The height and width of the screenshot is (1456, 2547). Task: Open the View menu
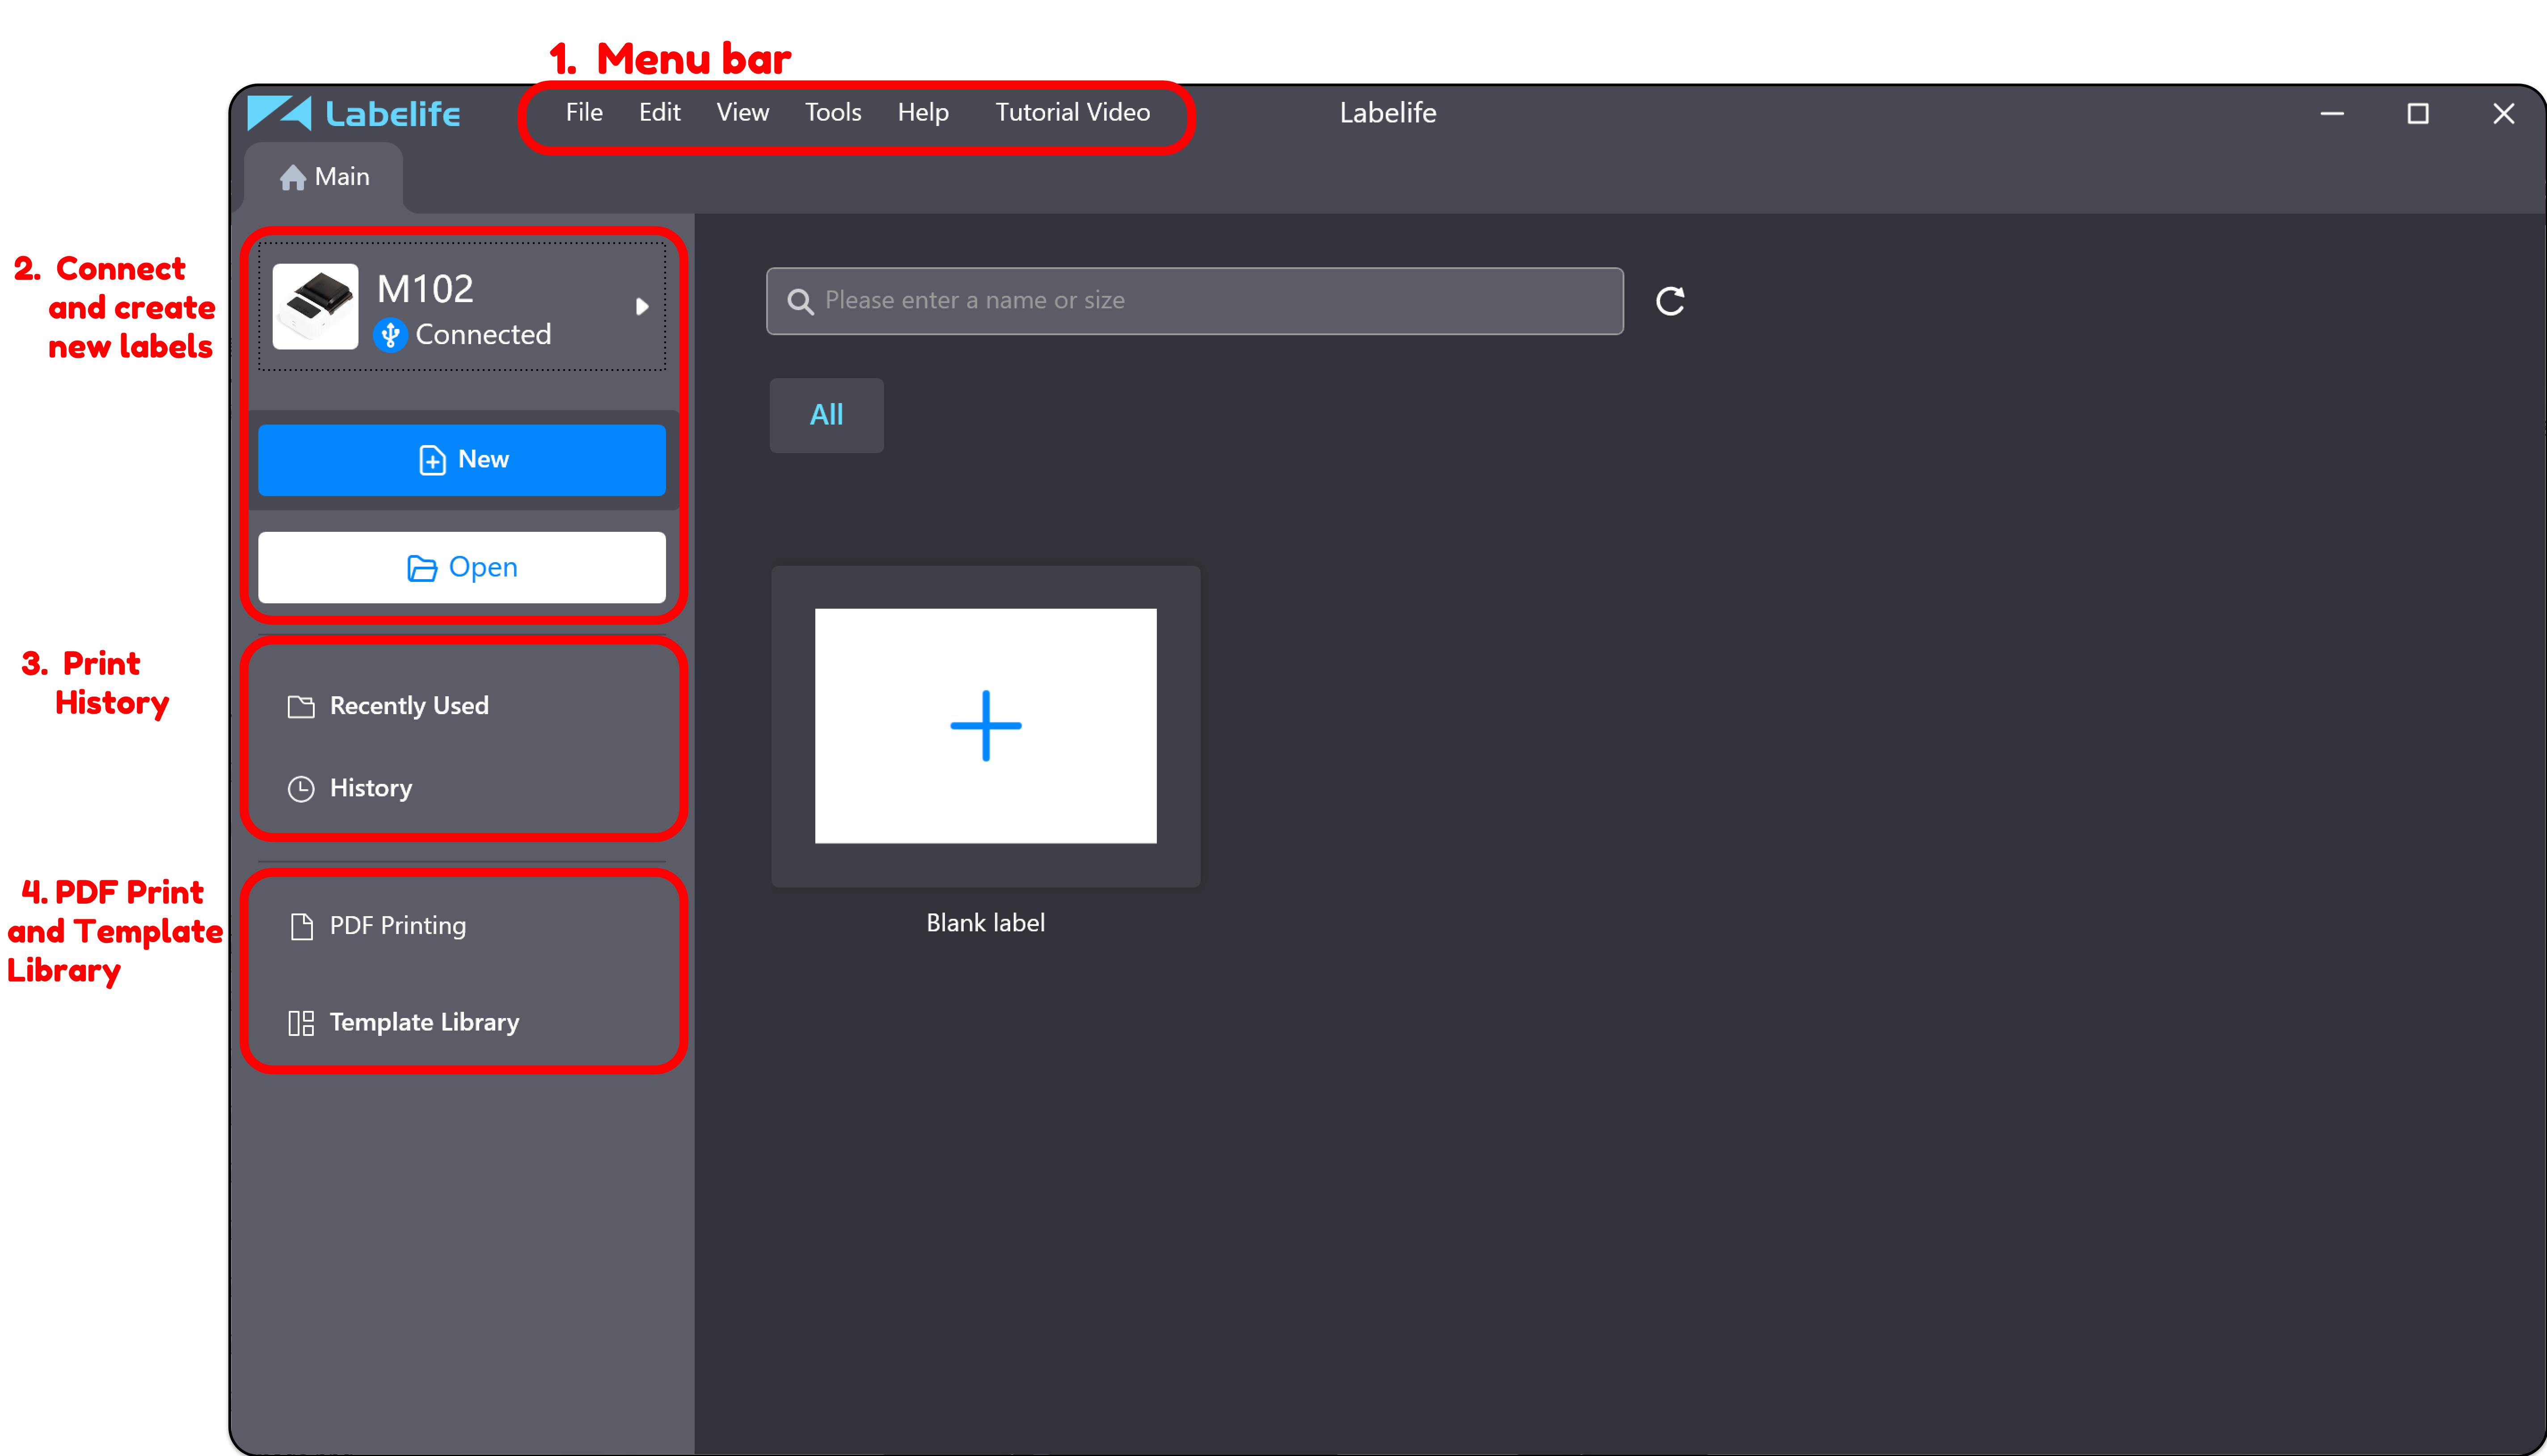742,113
